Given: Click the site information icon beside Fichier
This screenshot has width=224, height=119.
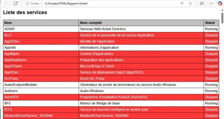Looking at the screenshot, I should [x=27, y=4].
